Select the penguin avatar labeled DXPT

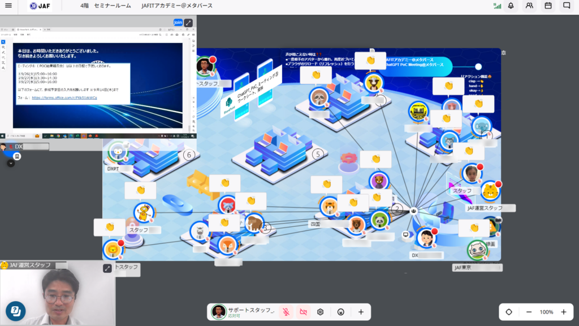[x=118, y=151]
